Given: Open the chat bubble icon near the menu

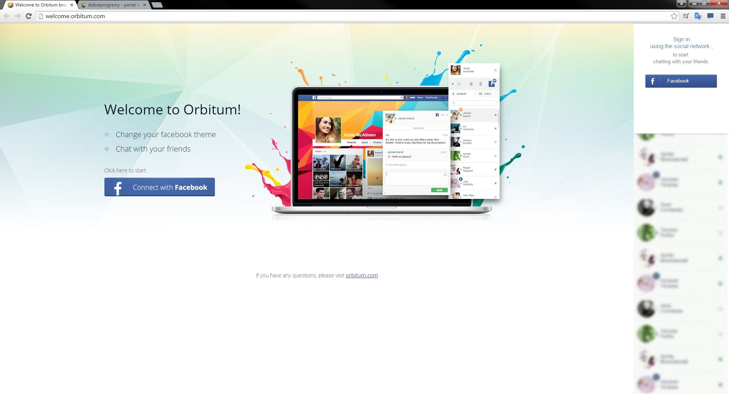Looking at the screenshot, I should click(x=710, y=16).
